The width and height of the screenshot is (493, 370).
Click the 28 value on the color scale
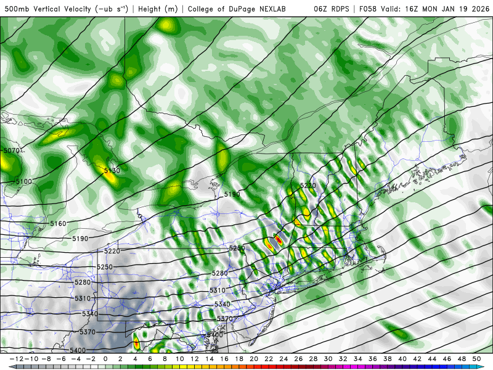(313, 359)
